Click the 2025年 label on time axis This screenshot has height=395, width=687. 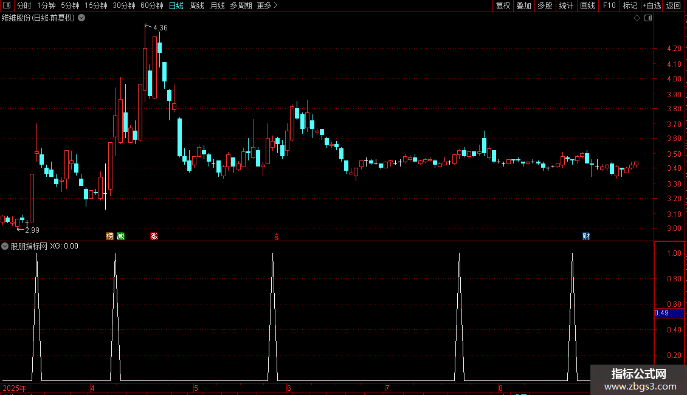coord(15,388)
